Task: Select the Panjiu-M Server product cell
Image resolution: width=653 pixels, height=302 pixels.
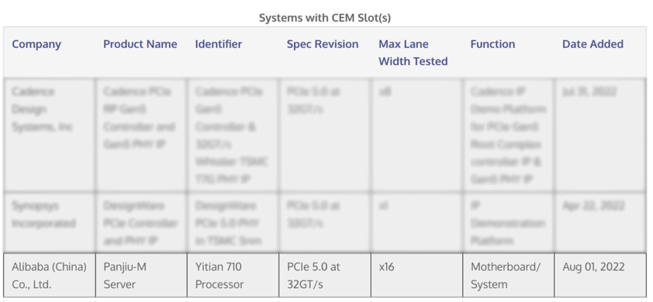Action: 125,275
